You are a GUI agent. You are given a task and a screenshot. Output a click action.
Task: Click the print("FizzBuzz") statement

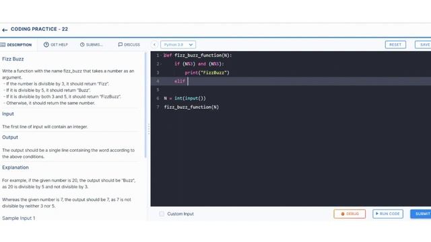tap(207, 73)
